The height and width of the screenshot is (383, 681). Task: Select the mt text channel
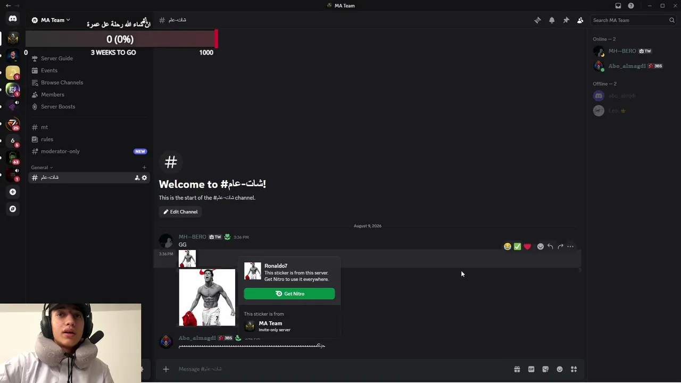coord(90,128)
